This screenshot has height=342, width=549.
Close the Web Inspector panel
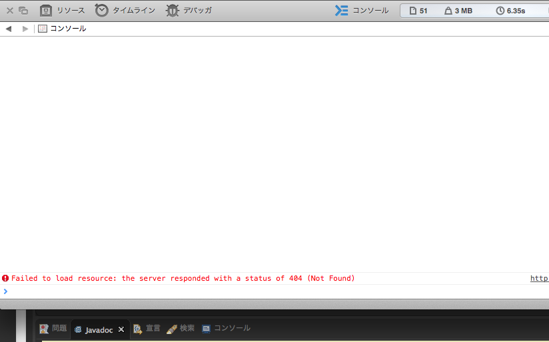coord(10,11)
